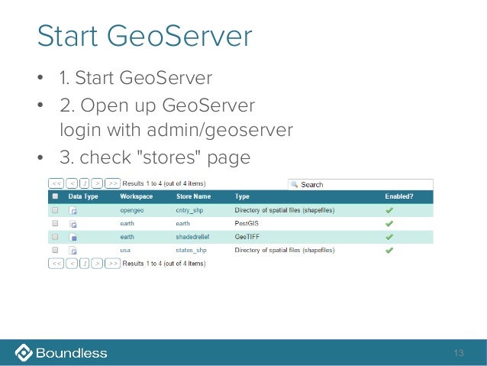Toggle the select-all checkbox in table header
487x366 pixels.
click(x=55, y=196)
